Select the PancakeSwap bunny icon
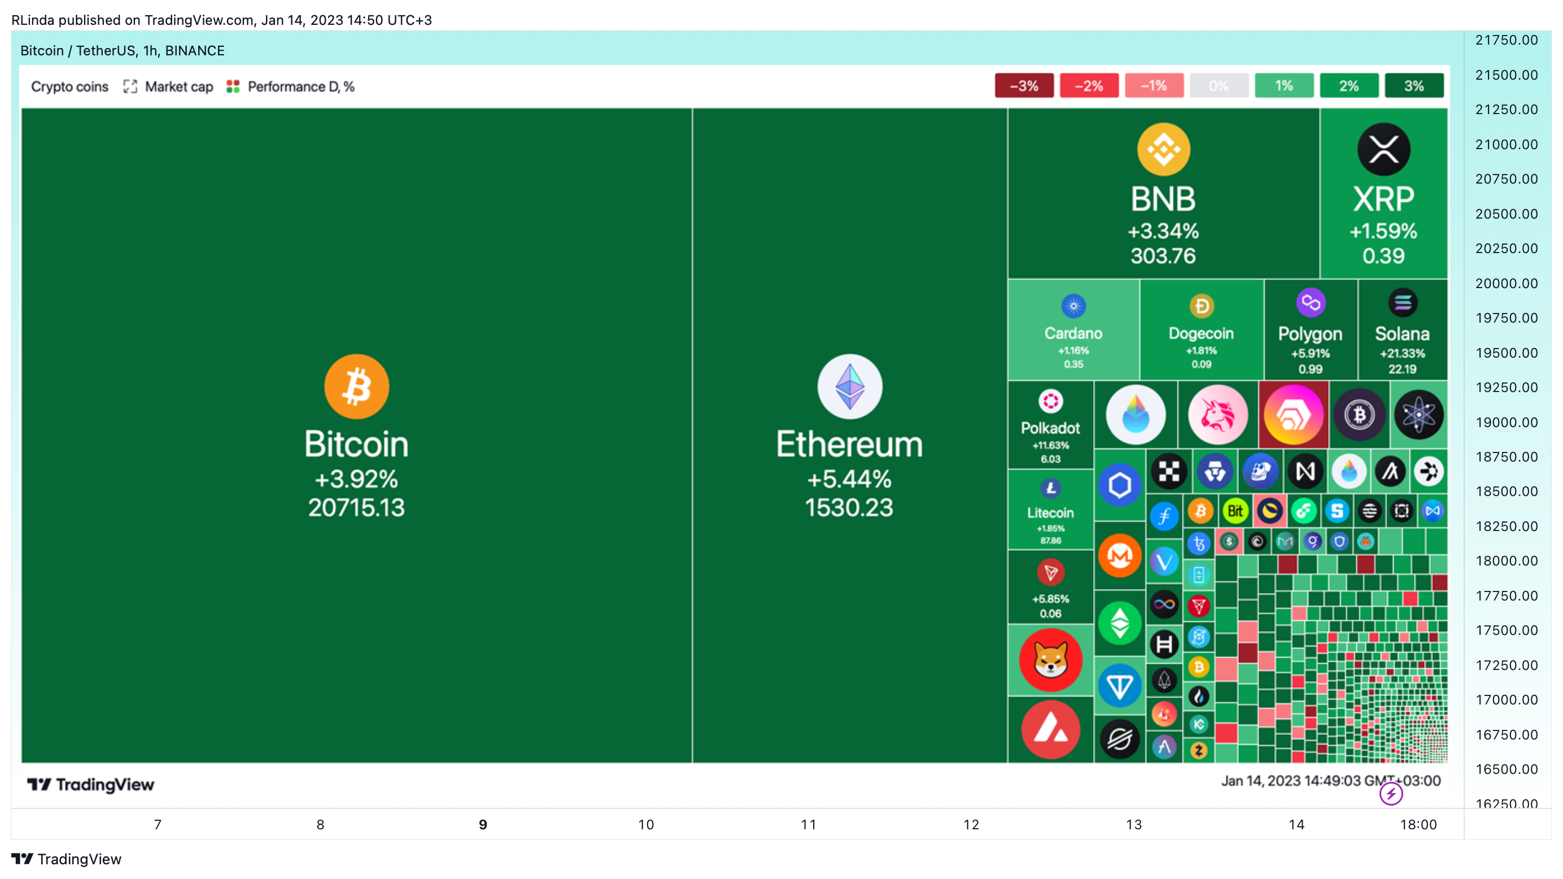Image resolution: width=1563 pixels, height=879 pixels. (x=1365, y=542)
